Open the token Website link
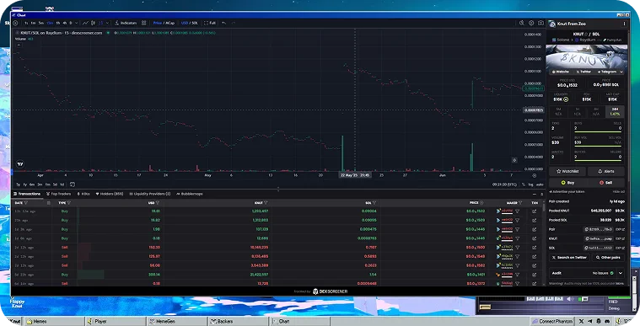The height and width of the screenshot is (326, 640). [561, 72]
